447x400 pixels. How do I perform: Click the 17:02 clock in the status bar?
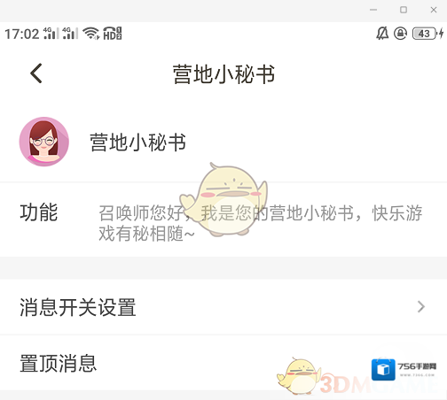click(22, 34)
